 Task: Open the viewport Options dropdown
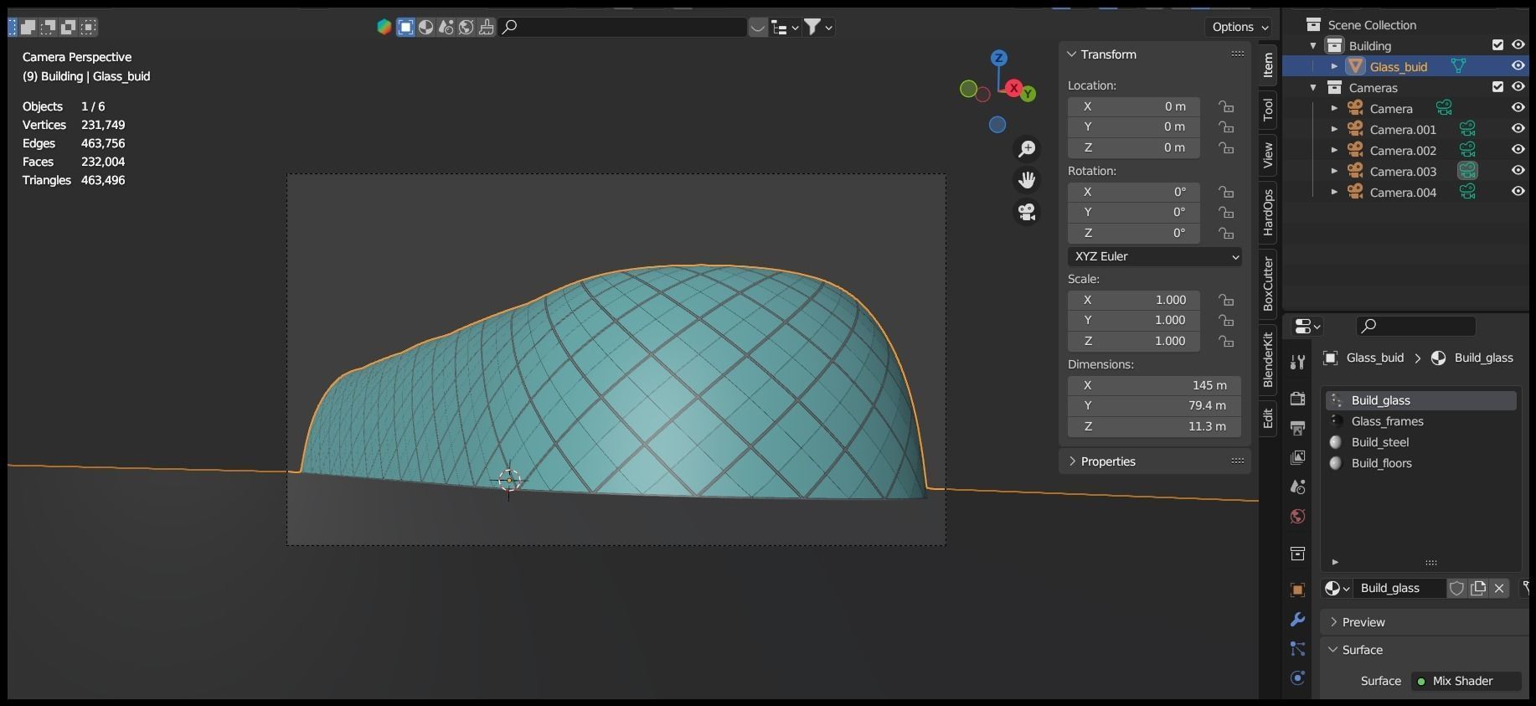(x=1239, y=27)
